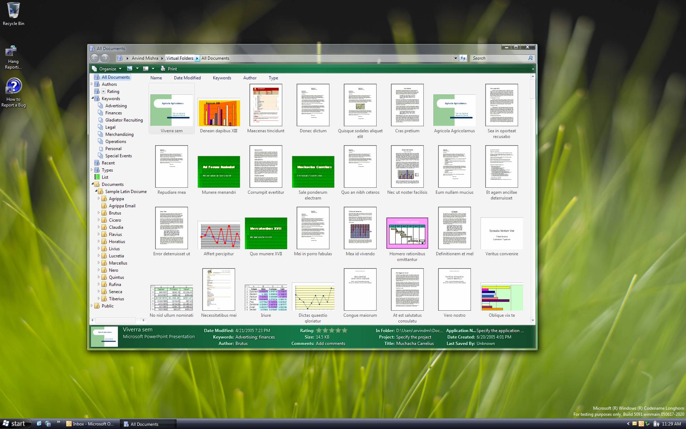The image size is (686, 429).
Task: Open the address bar history dropdown arrow
Action: (455, 58)
